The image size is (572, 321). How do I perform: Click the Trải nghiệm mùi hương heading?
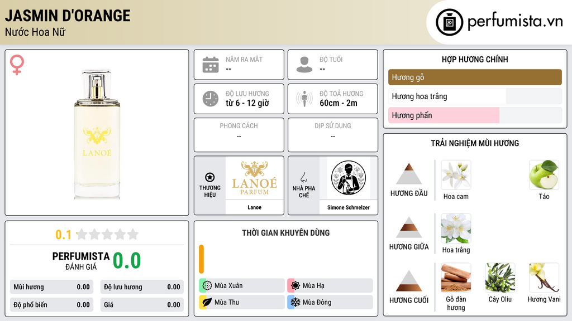pos(475,143)
